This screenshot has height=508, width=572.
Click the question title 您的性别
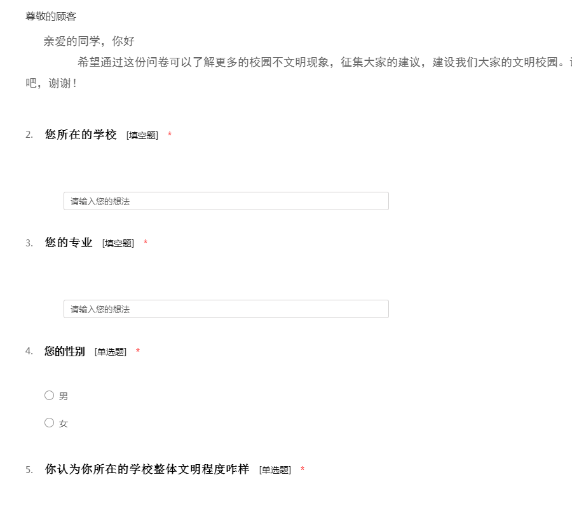(x=65, y=351)
